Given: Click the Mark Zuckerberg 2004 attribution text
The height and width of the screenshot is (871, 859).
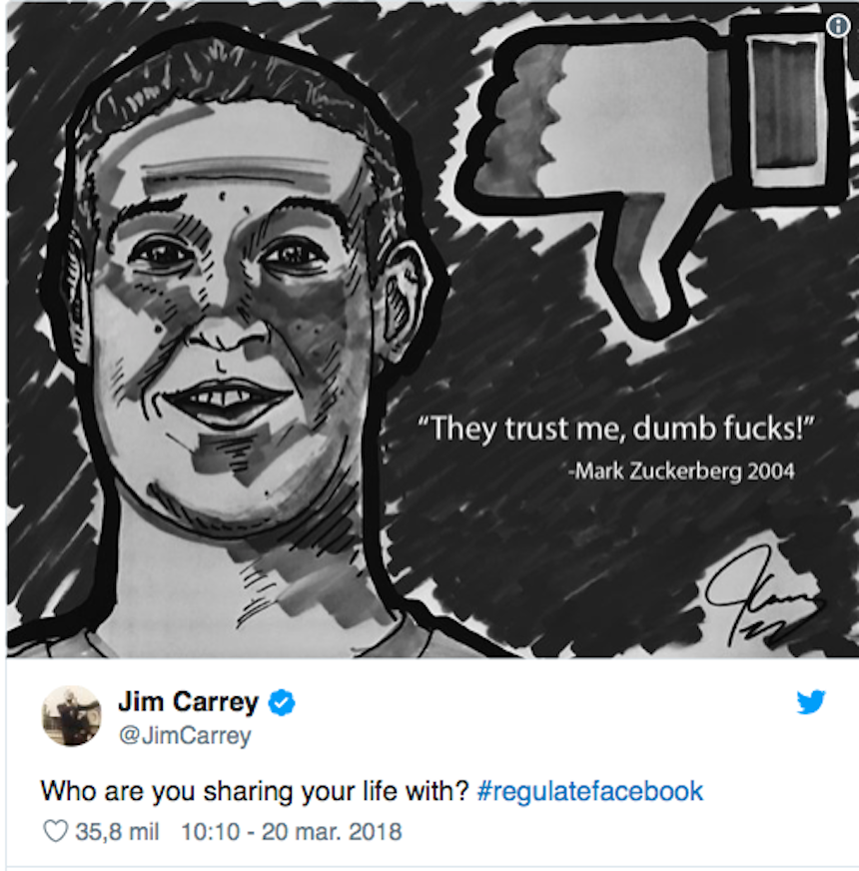Looking at the screenshot, I should coord(681,471).
